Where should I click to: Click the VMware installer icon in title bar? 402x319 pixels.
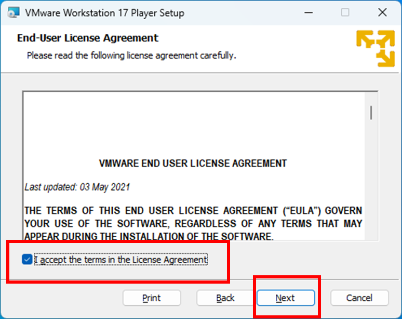14,12
